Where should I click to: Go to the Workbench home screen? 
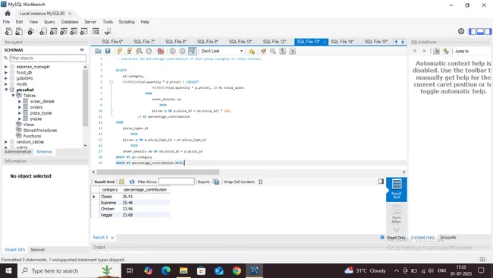[x=8, y=13]
